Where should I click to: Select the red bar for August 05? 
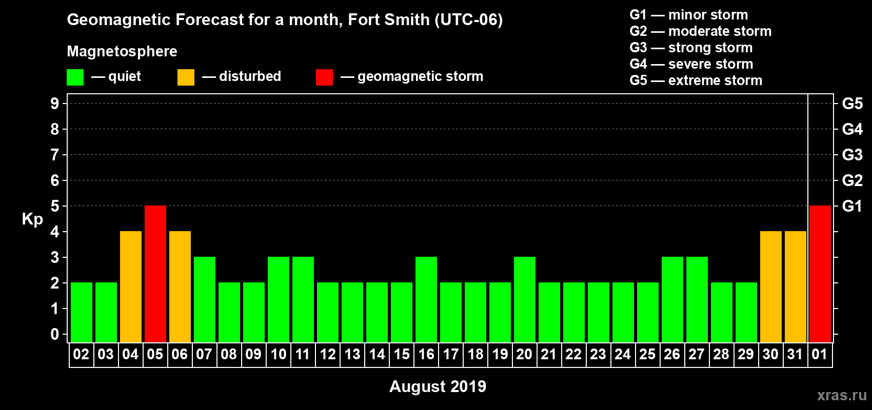click(155, 274)
